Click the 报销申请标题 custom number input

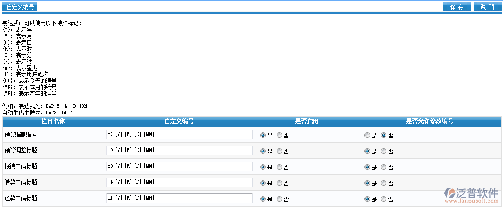point(180,166)
